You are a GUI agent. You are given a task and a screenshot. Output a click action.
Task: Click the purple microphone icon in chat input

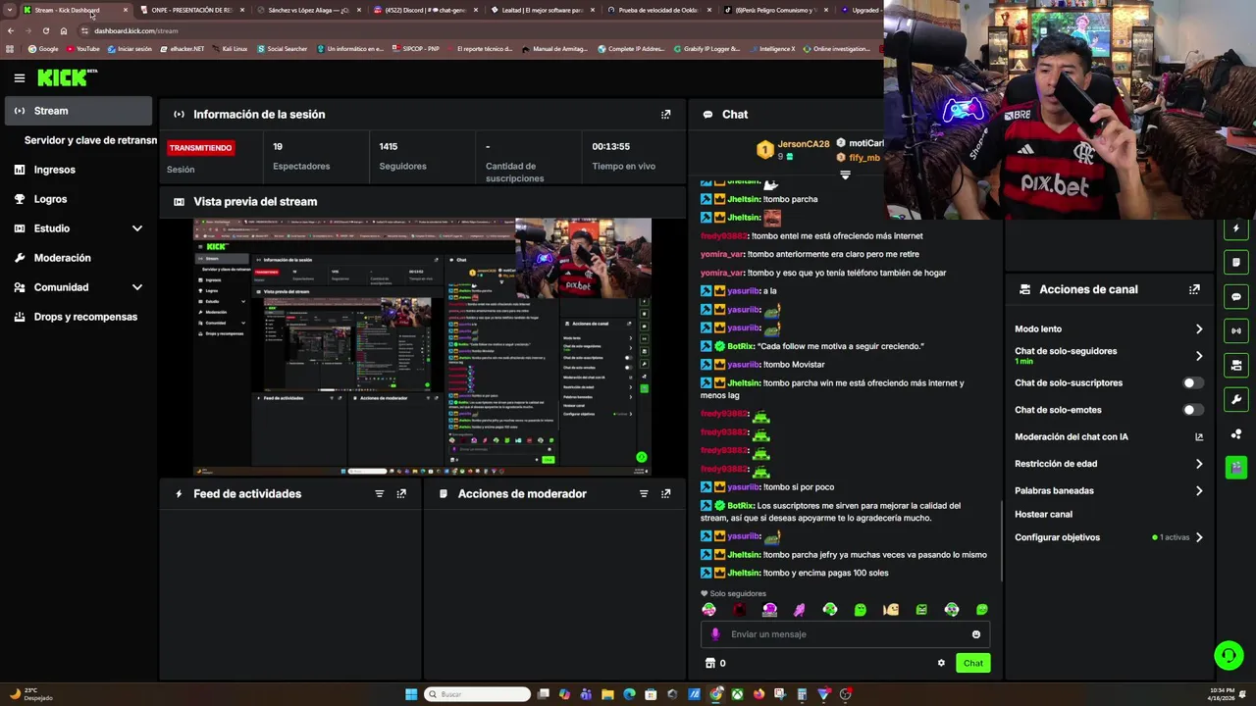pyautogui.click(x=714, y=634)
